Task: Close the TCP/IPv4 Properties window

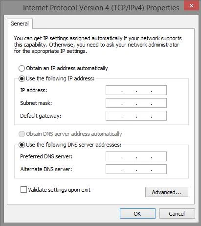Action: point(192,6)
